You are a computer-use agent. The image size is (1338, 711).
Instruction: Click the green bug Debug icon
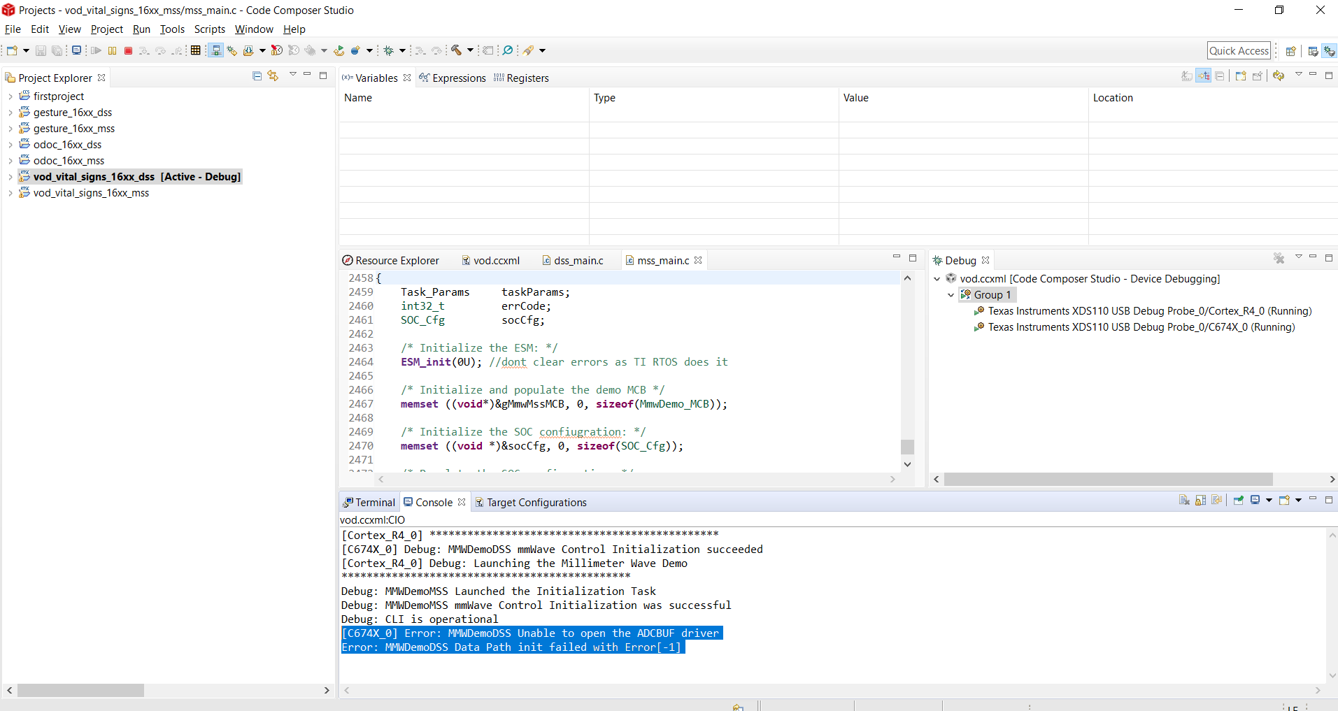pos(389,50)
